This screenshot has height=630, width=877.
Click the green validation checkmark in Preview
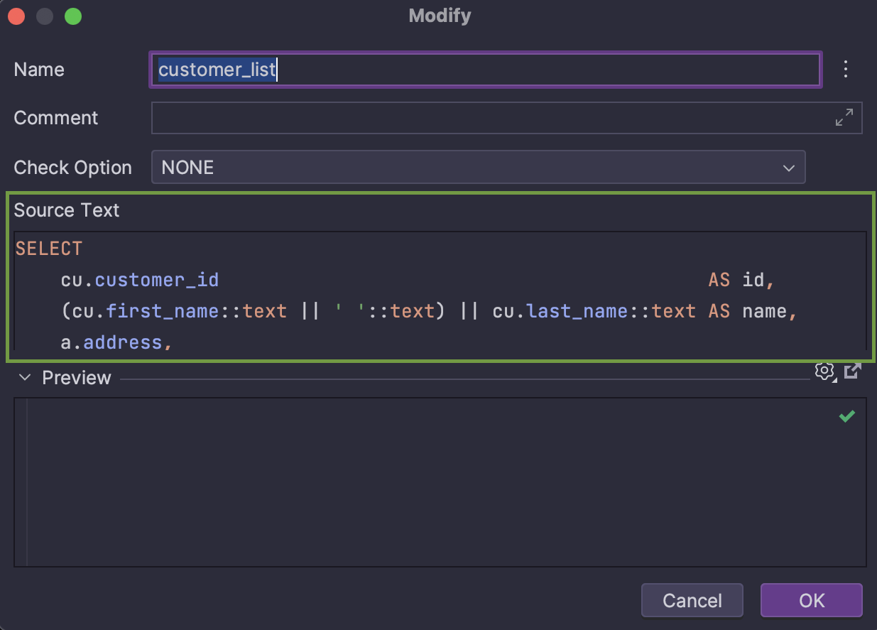coord(846,416)
